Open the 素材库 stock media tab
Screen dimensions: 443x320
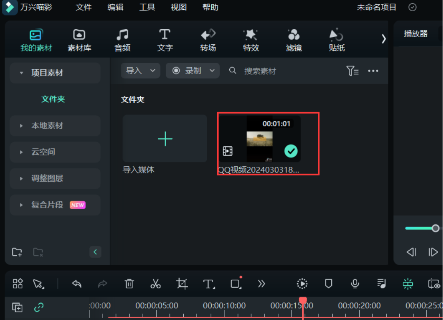(x=79, y=40)
